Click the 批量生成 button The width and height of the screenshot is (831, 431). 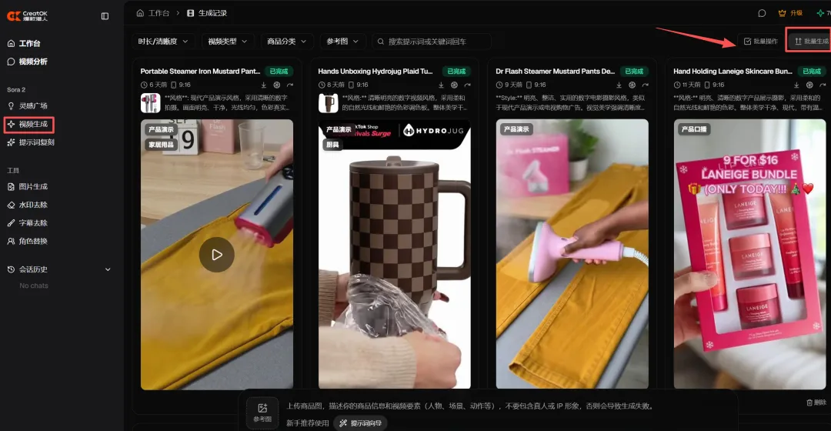tap(811, 42)
